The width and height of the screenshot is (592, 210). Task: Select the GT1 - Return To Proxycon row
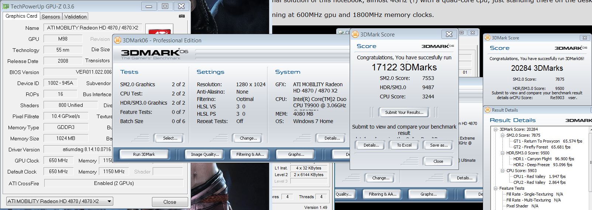(x=548, y=141)
